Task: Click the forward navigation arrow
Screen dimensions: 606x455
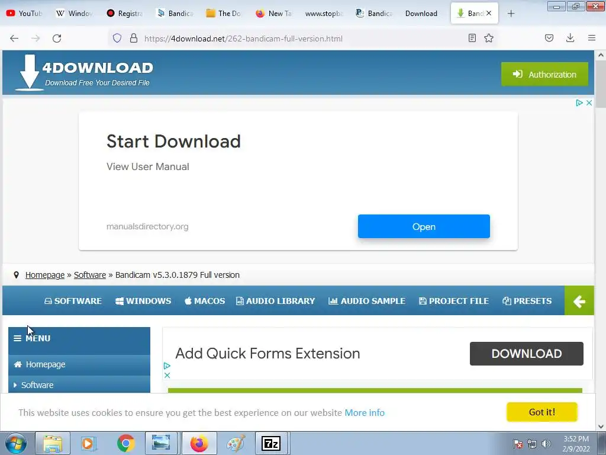Action: [x=36, y=39]
